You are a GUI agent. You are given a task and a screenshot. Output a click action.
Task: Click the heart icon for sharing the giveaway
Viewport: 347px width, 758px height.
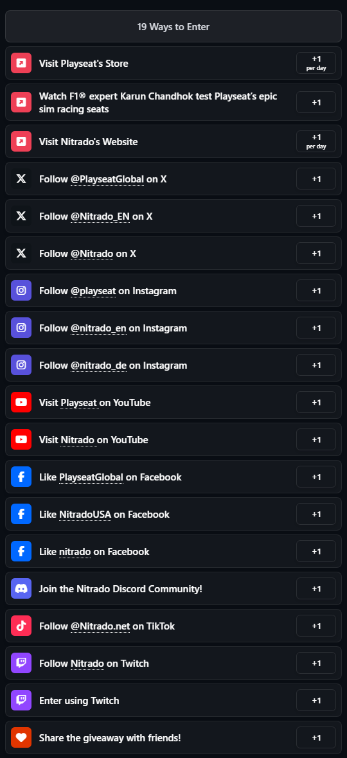tap(21, 737)
